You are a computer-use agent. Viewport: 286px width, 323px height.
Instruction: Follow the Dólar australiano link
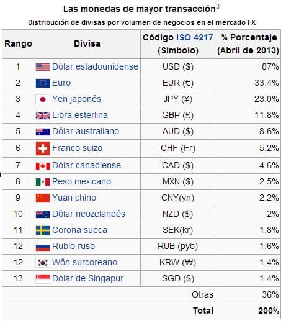(x=86, y=131)
